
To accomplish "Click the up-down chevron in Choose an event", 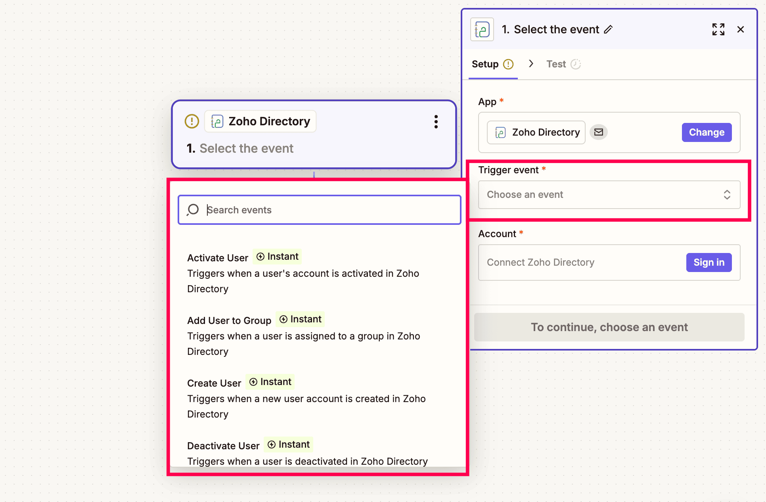I will pos(727,195).
